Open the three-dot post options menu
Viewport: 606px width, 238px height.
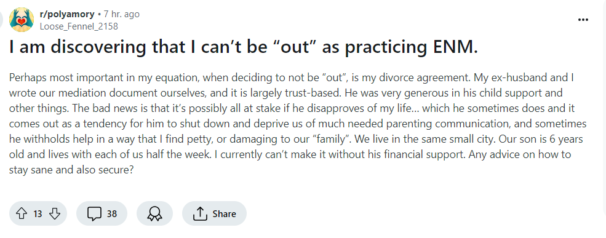pyautogui.click(x=583, y=20)
